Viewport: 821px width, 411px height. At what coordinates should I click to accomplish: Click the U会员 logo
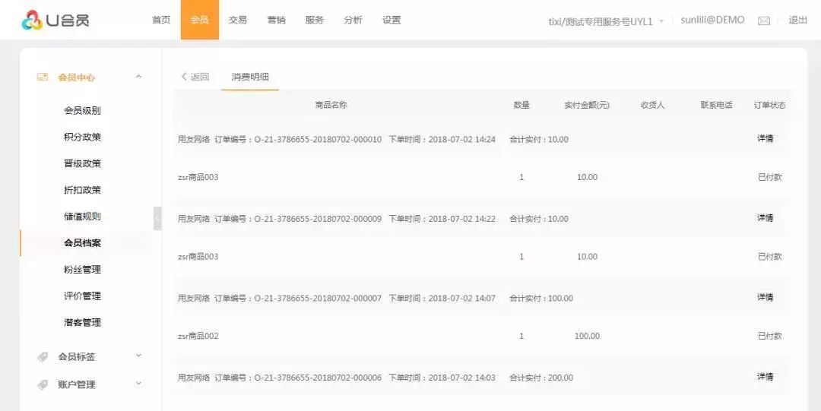tap(55, 20)
